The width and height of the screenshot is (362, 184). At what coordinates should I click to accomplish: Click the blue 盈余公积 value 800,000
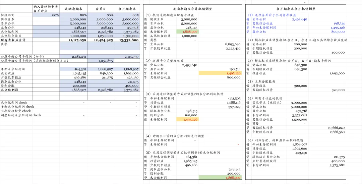[x=338, y=32]
